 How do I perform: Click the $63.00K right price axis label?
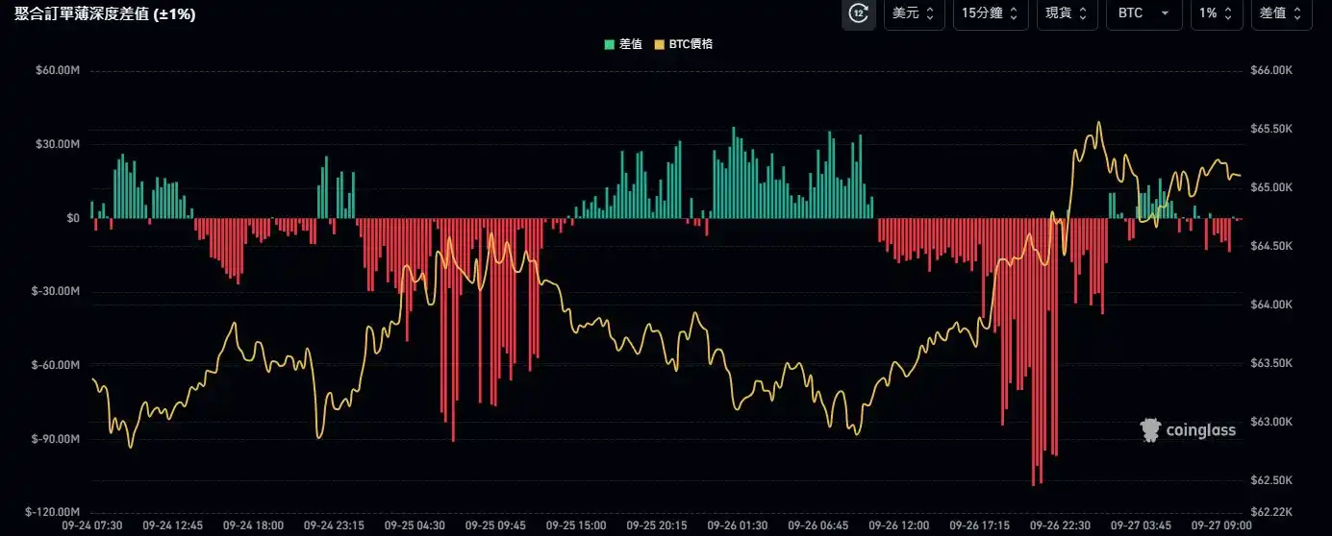tap(1269, 422)
